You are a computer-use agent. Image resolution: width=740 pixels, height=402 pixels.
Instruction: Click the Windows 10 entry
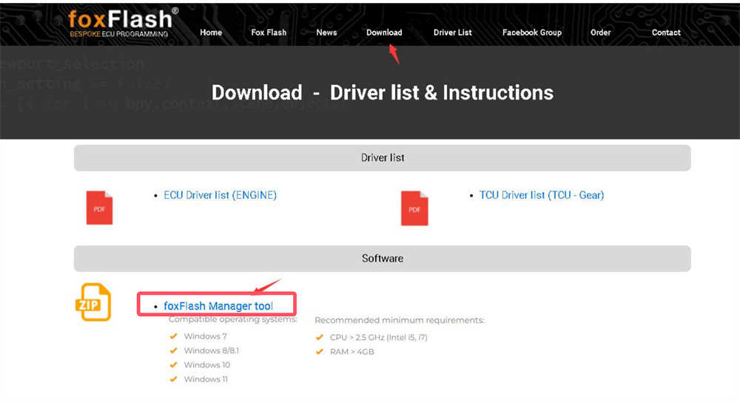pyautogui.click(x=207, y=365)
